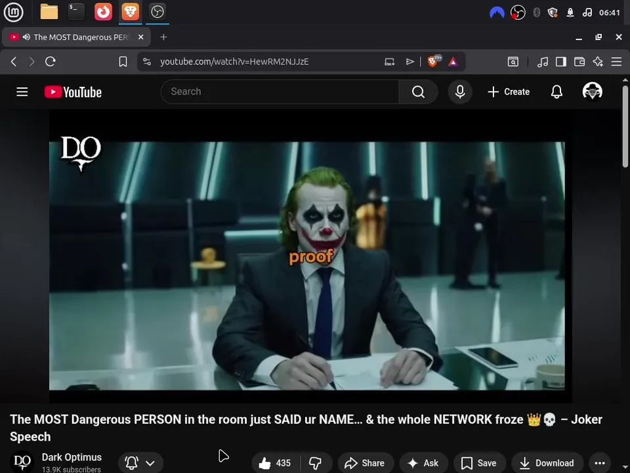Viewport: 630px width, 473px height.
Task: Bookmark this page
Action: click(x=123, y=62)
